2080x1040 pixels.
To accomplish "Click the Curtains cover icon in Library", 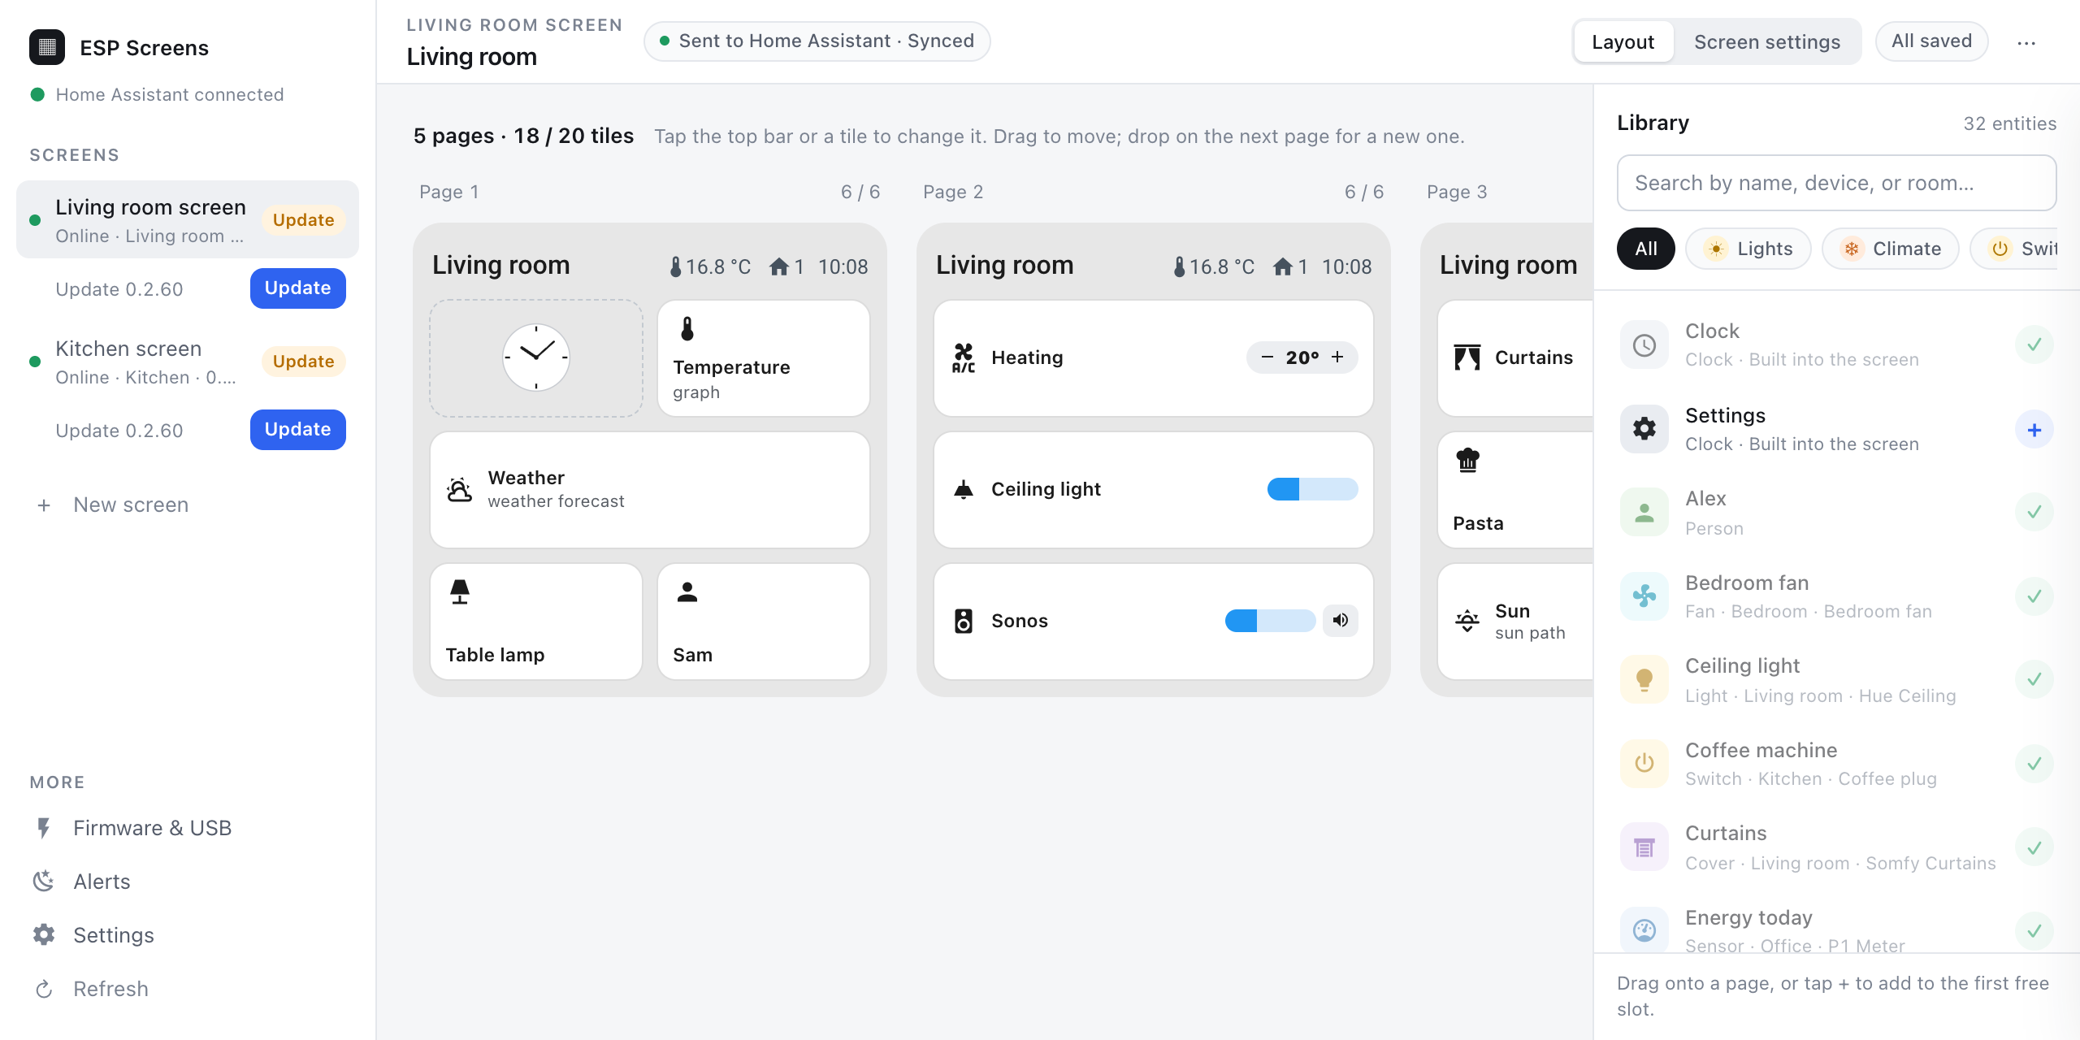I will (x=1644, y=847).
